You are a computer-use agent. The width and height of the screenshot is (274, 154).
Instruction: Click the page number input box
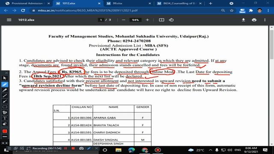[x=101, y=20]
